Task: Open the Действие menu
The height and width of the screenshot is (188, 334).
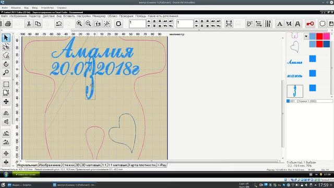Action: coord(49,16)
